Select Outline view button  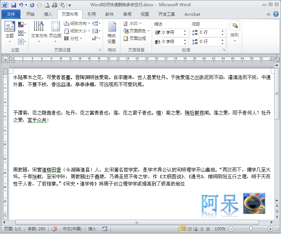(202, 229)
